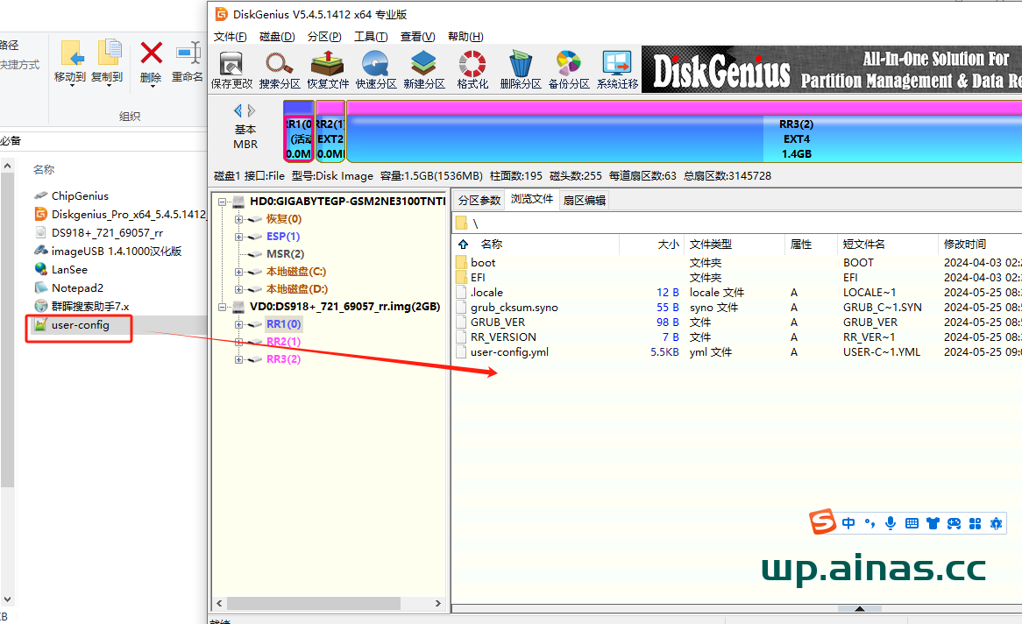Select the RR1(0) partition block in disk map
This screenshot has width=1022, height=624.
click(299, 131)
